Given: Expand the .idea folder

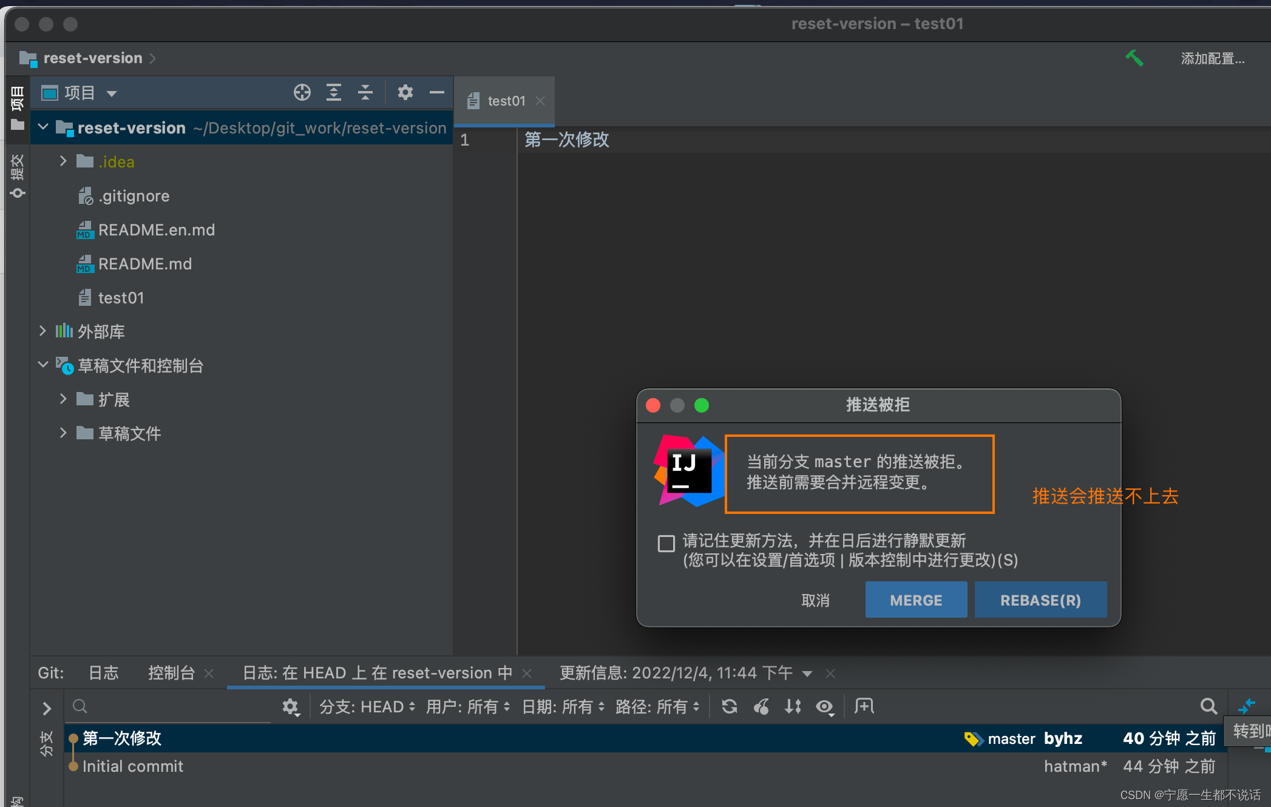Looking at the screenshot, I should [x=63, y=161].
